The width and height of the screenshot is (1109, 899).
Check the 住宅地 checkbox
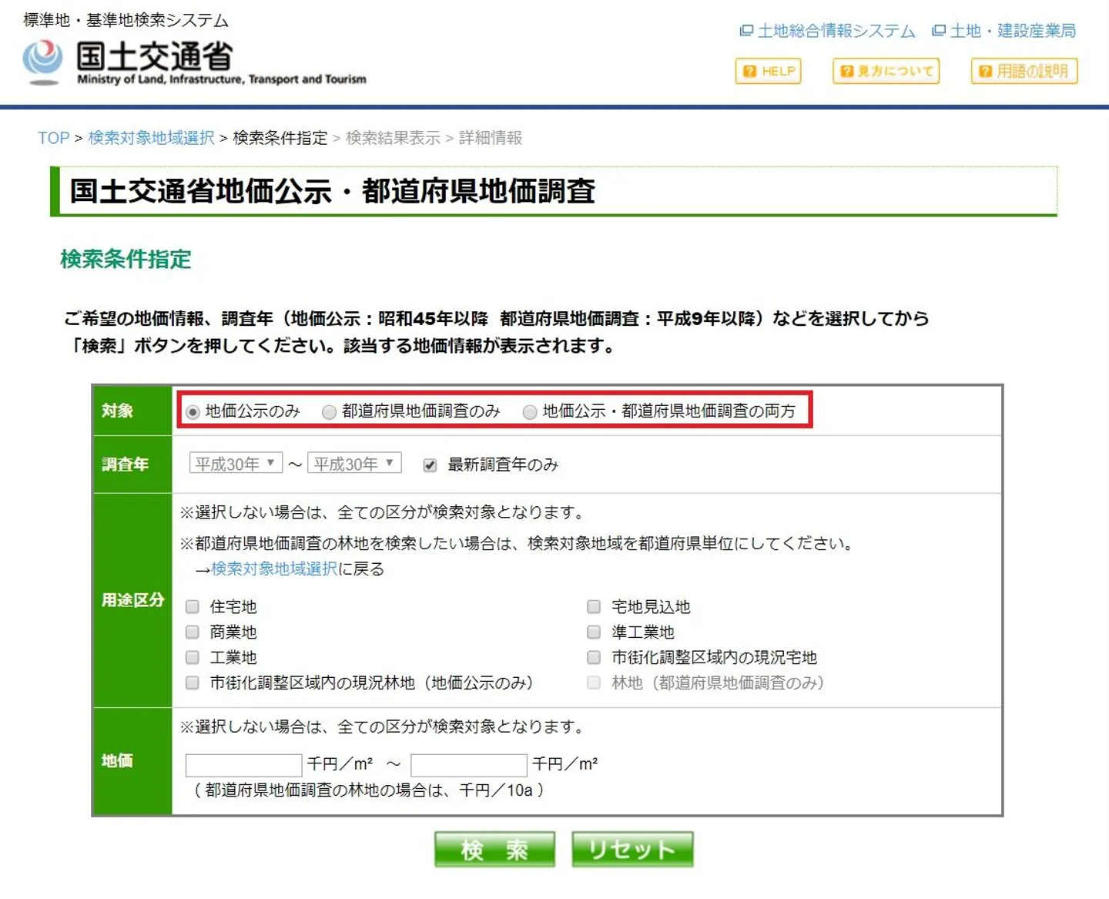pyautogui.click(x=193, y=607)
